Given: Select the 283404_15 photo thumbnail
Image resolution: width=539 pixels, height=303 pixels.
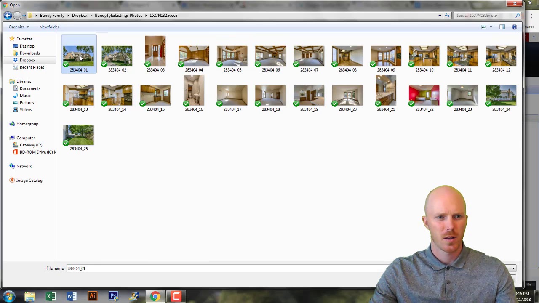Looking at the screenshot, I should pyautogui.click(x=155, y=96).
